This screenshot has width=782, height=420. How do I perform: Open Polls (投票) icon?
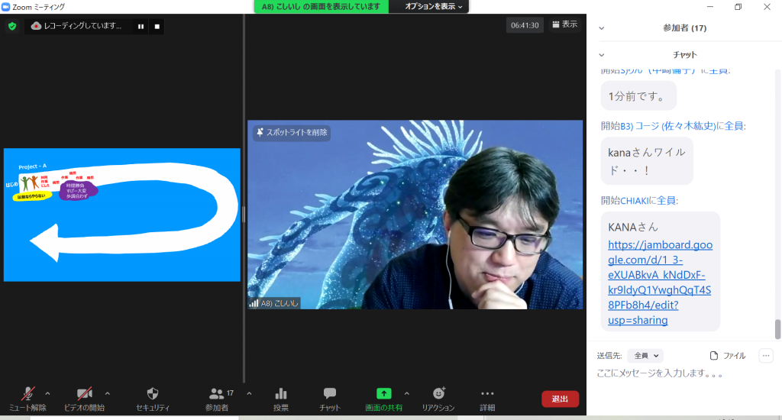point(281,399)
